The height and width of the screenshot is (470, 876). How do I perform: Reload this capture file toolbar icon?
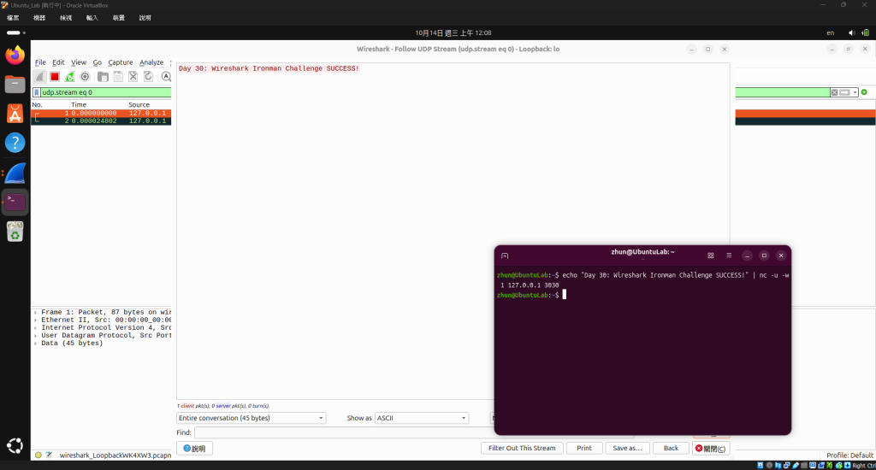[x=148, y=76]
